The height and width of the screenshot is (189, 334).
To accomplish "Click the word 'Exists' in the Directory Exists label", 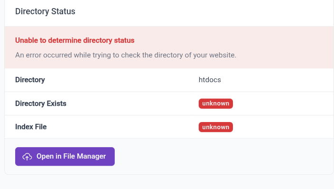I will click(x=56, y=104).
